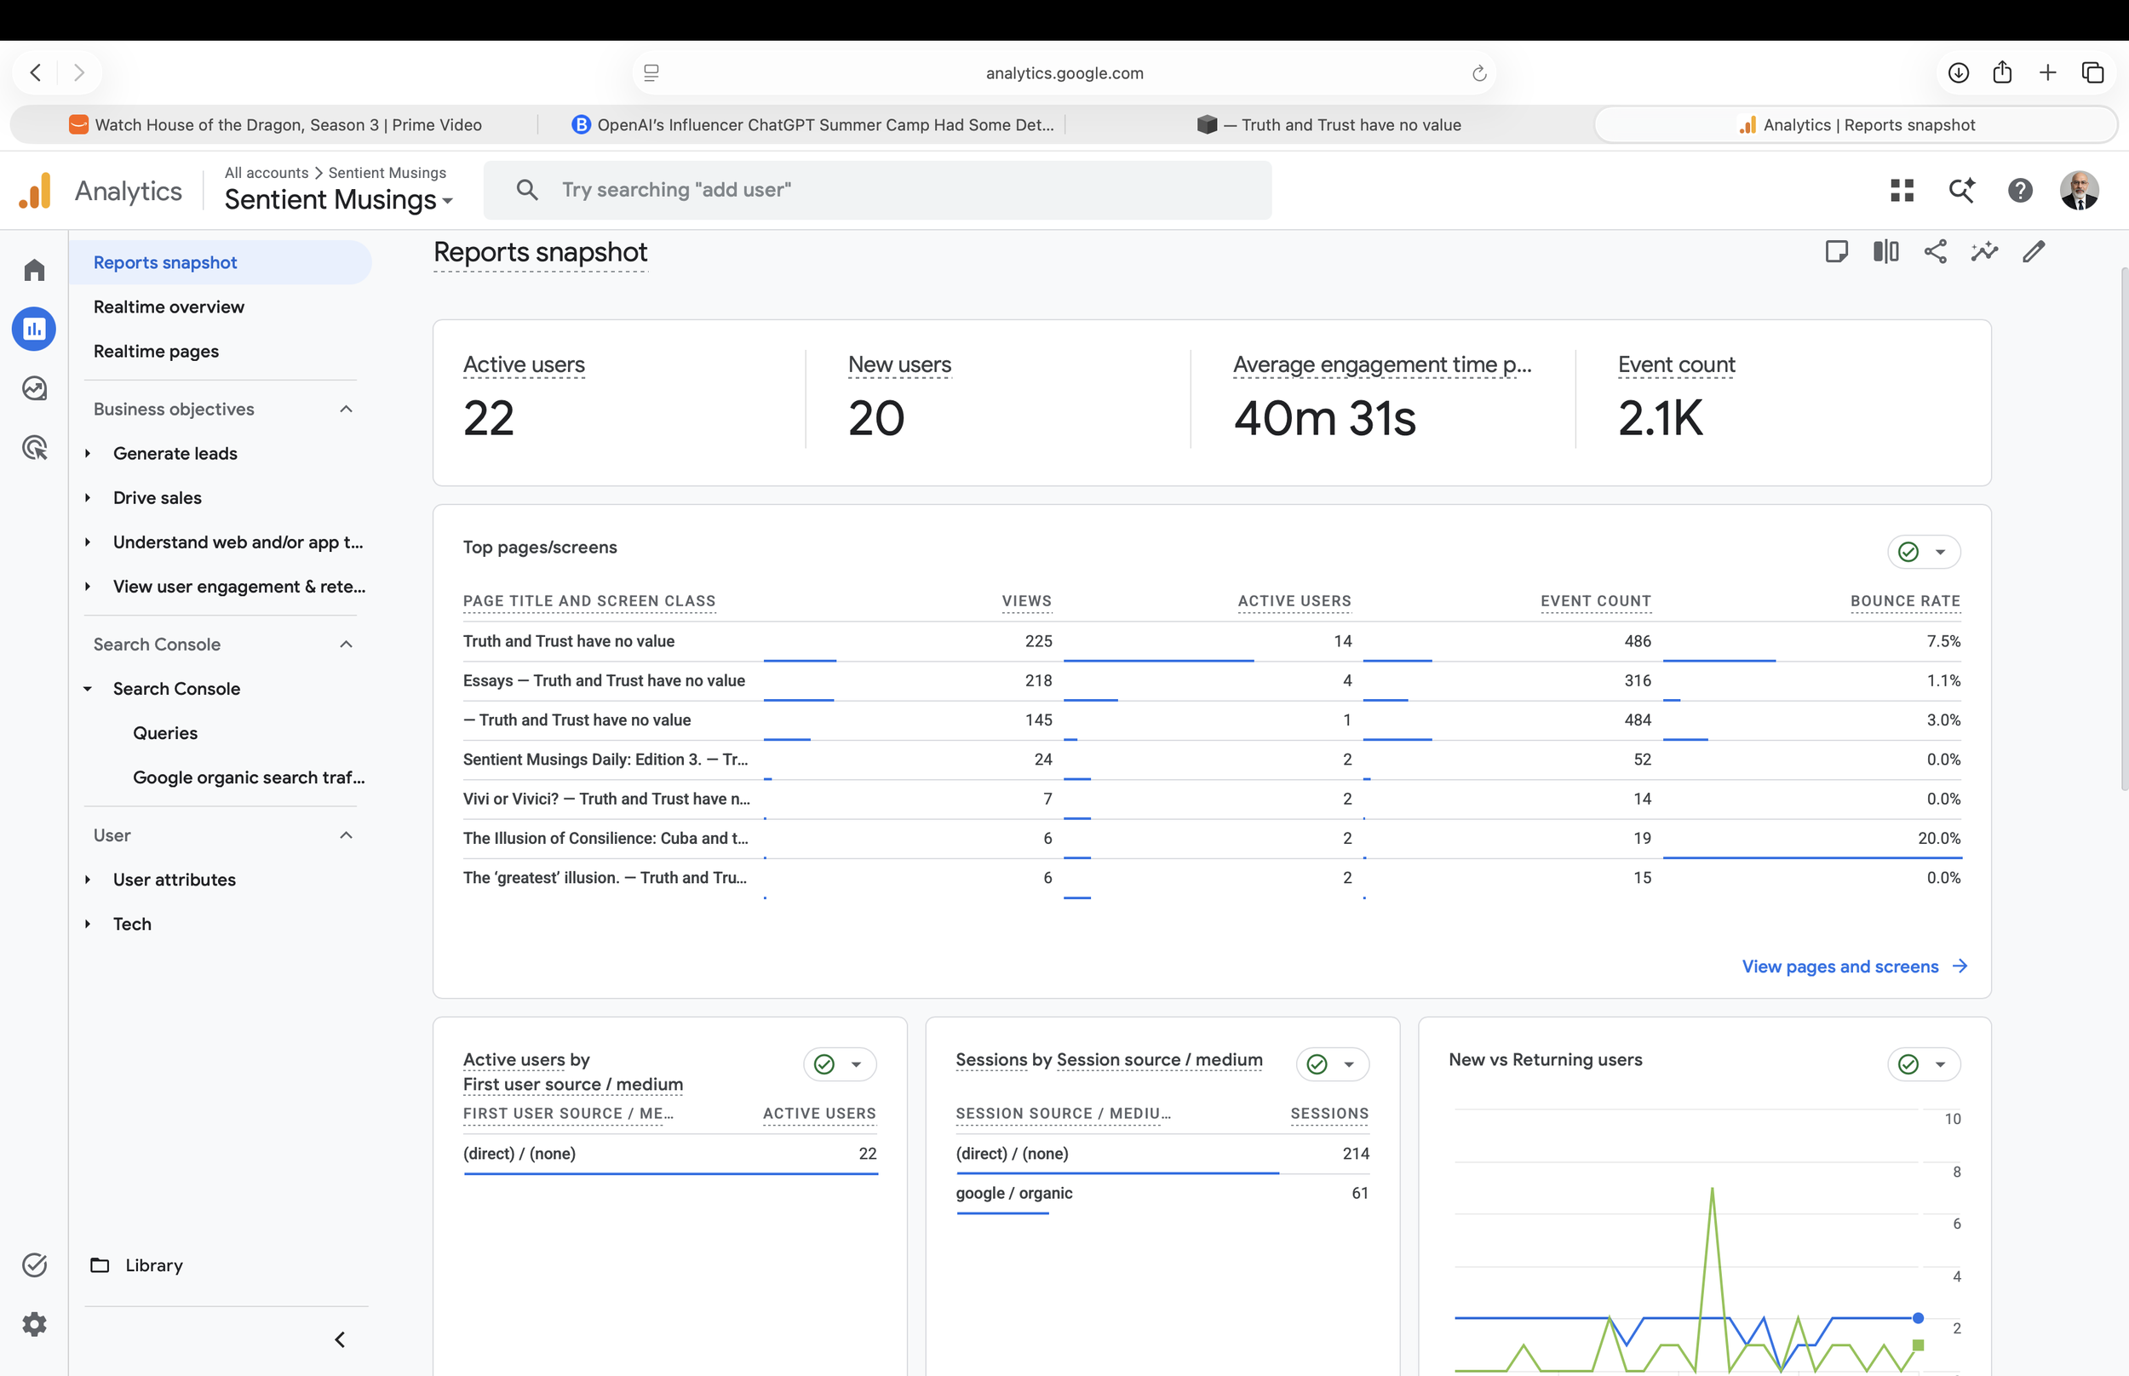Click the search field "Try searching add user"

[x=877, y=191]
